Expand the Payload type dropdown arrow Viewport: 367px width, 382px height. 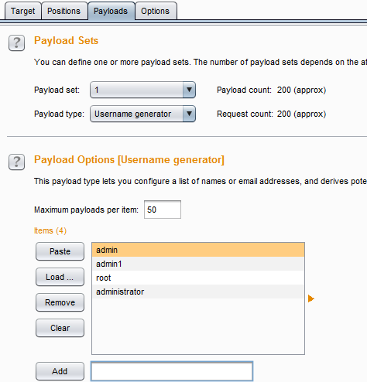click(x=189, y=114)
